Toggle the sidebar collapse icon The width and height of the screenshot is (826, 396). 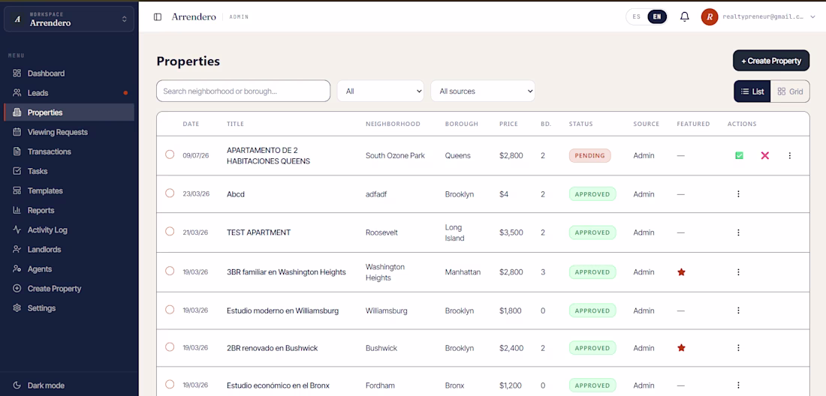pyautogui.click(x=158, y=16)
